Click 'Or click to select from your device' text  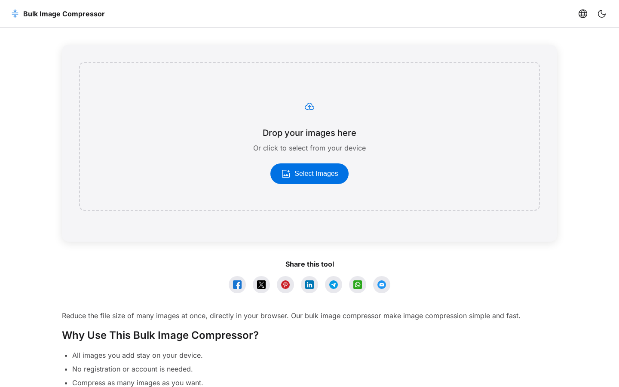[x=309, y=148]
